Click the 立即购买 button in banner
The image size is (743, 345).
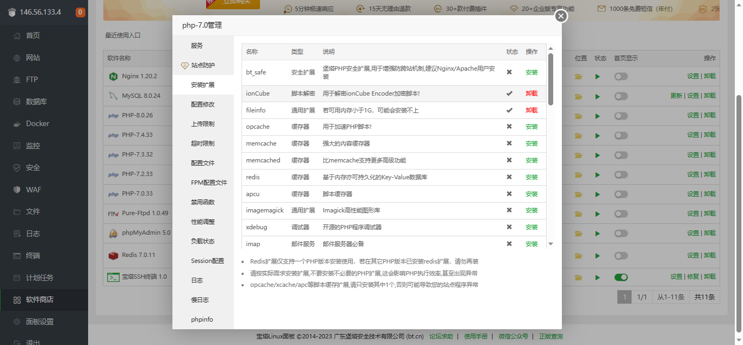233,3
